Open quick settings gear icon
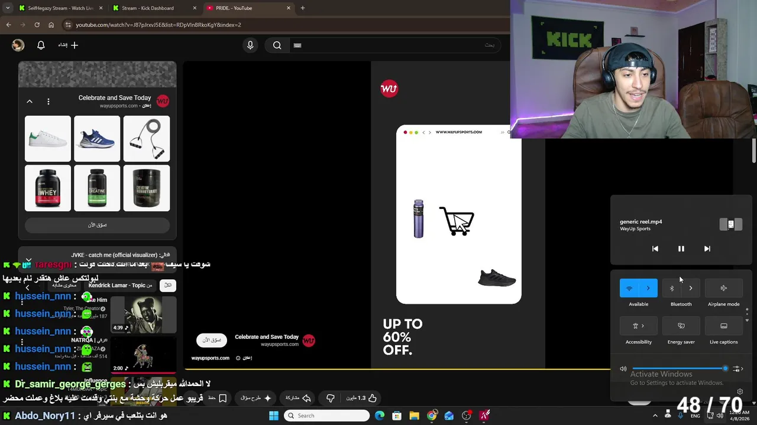This screenshot has width=757, height=425. click(740, 391)
